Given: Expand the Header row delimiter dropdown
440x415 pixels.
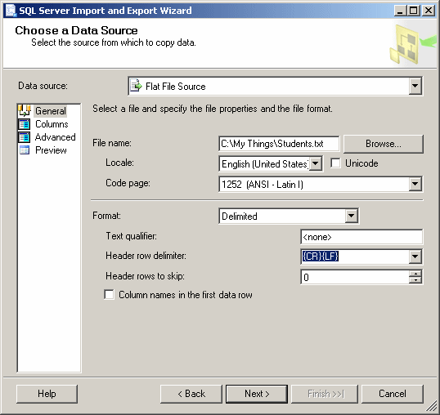Looking at the screenshot, I should 415,257.
